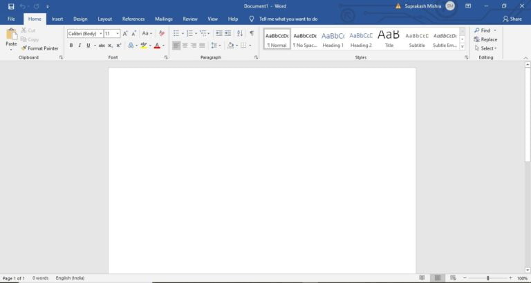Toggle Show/Hide paragraph marks

[252, 33]
